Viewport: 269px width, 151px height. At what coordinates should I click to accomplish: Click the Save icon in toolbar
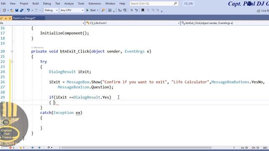[x=17, y=10]
